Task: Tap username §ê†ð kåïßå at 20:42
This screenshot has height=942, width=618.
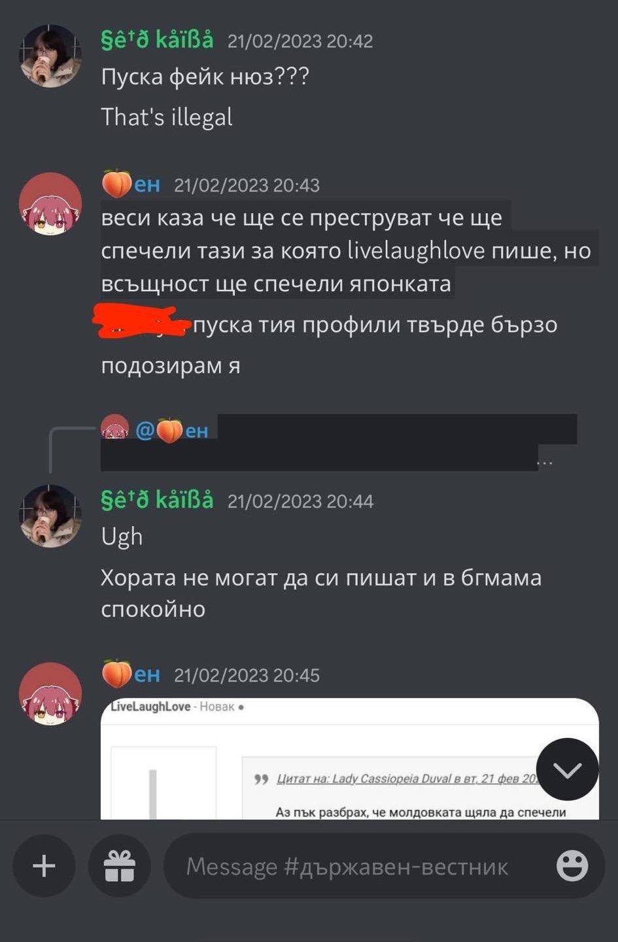Action: (157, 40)
